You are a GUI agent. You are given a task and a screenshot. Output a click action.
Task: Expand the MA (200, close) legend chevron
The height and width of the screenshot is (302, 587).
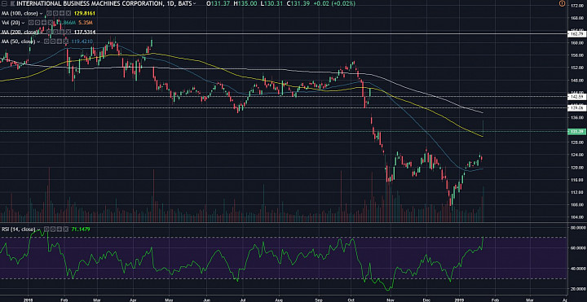42,32
